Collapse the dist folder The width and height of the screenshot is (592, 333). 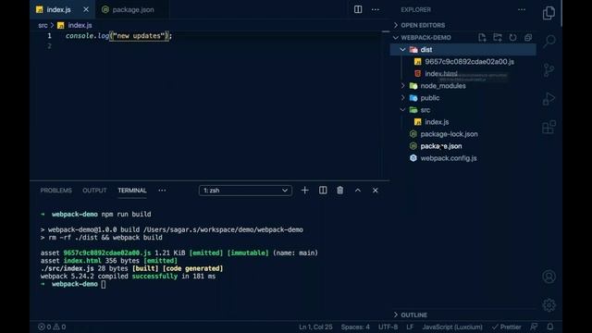(x=403, y=49)
